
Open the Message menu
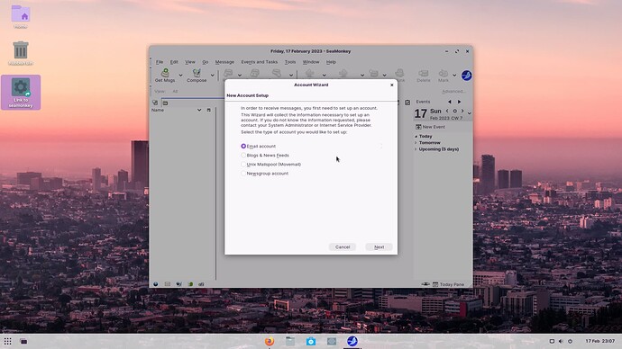(224, 62)
